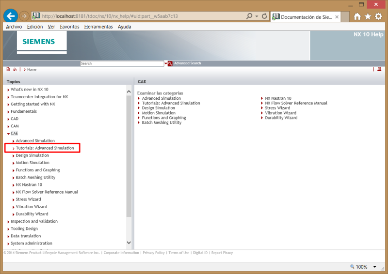Image resolution: width=388 pixels, height=274 pixels.
Task: Open Durability Wizard in Topics tree
Action: [32, 214]
